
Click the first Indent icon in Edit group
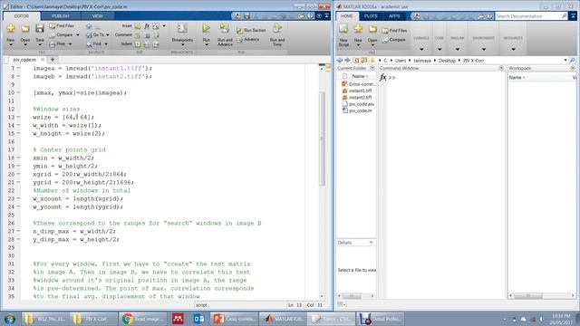pos(138,44)
